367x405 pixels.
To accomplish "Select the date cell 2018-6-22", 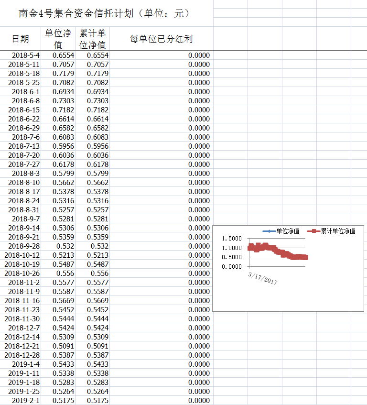I will pyautogui.click(x=21, y=119).
